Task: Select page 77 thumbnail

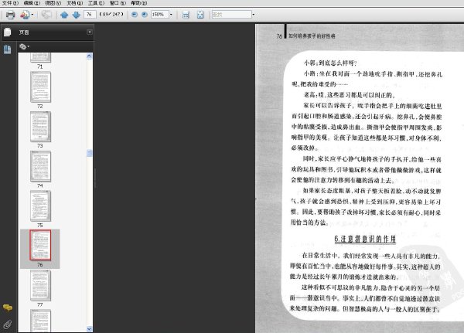Action: click(40, 285)
